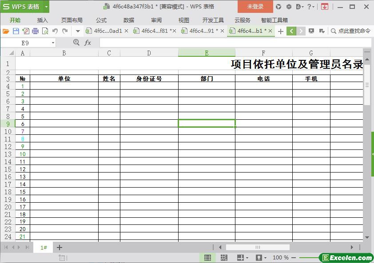
Task: Open the 云服务 ribbon tab
Action: click(243, 20)
